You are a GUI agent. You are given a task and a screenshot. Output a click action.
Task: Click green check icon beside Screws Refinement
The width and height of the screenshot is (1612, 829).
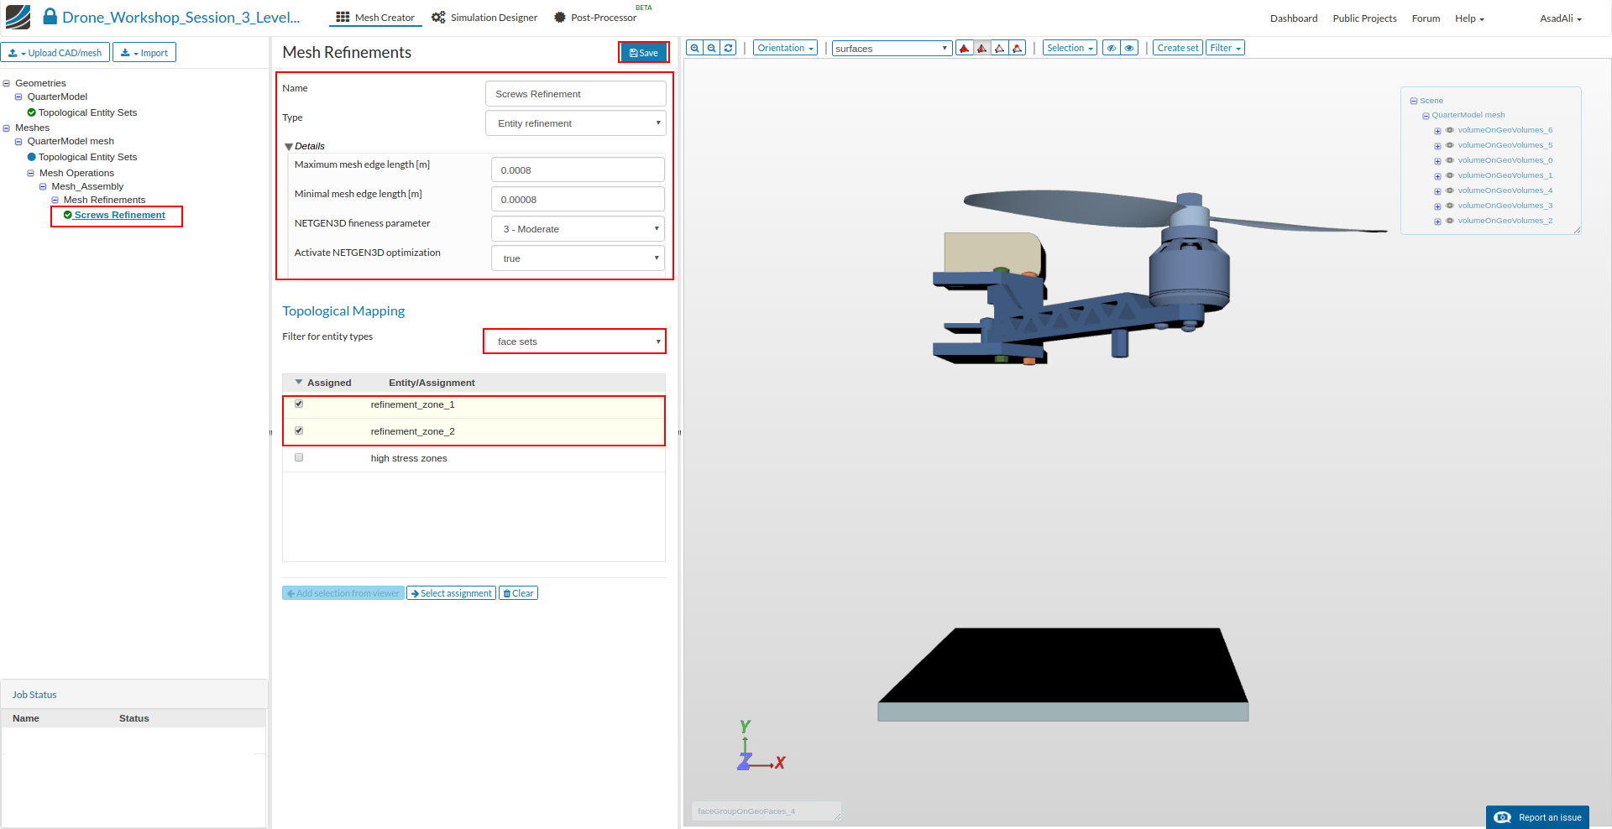coord(68,215)
